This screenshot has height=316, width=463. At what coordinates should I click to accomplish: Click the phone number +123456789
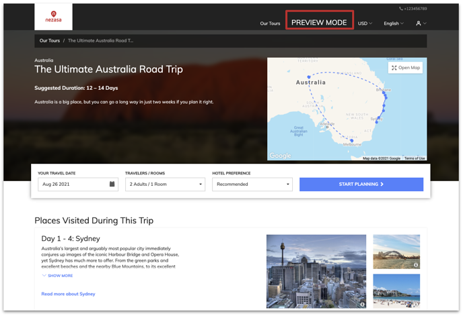(413, 9)
